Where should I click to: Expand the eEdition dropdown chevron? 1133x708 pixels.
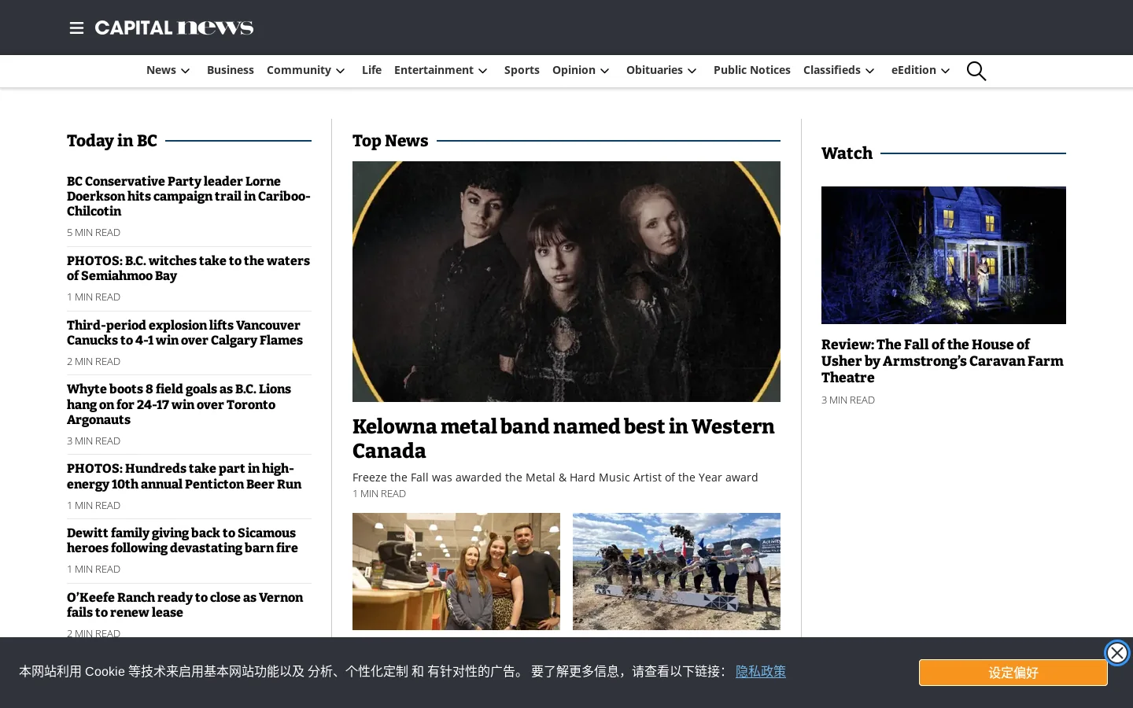[946, 71]
